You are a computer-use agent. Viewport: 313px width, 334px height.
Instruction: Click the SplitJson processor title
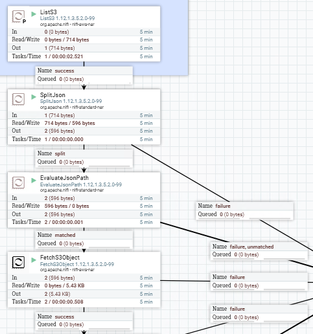pos(52,95)
